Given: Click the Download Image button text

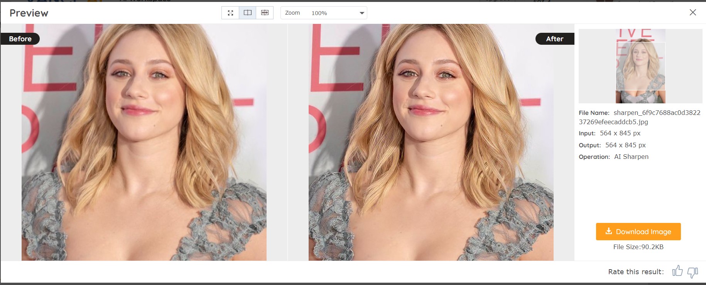Looking at the screenshot, I should [x=643, y=232].
